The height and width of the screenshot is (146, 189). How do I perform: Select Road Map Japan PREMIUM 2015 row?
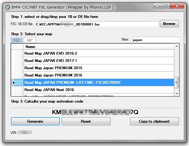(98, 68)
